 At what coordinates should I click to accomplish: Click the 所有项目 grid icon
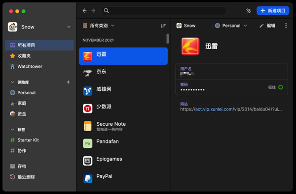[x=12, y=45]
